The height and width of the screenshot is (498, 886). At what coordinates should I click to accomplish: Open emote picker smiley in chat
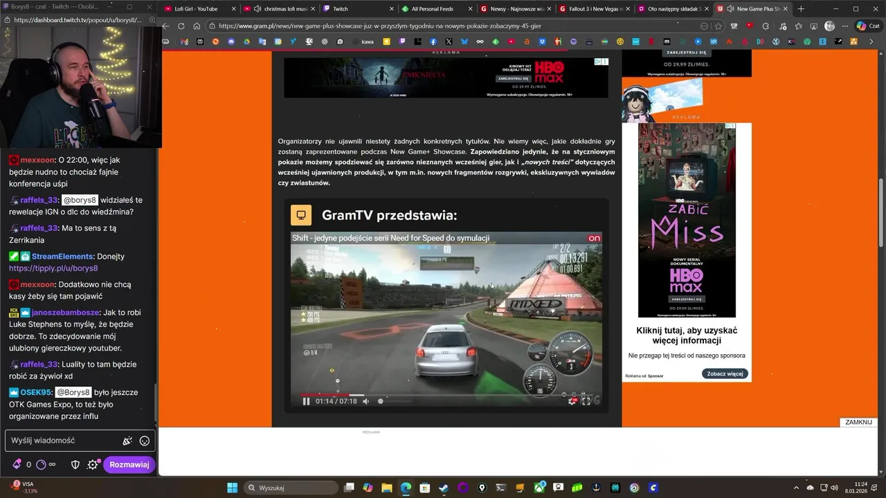pyautogui.click(x=144, y=441)
